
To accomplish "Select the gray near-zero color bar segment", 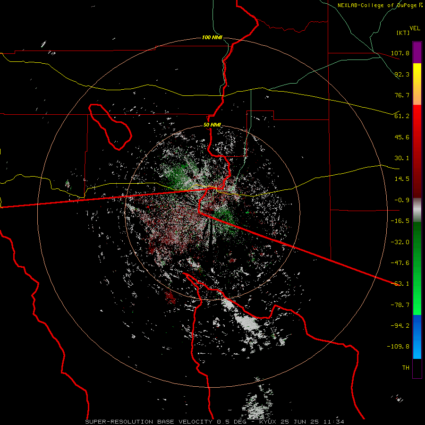I will [x=417, y=210].
